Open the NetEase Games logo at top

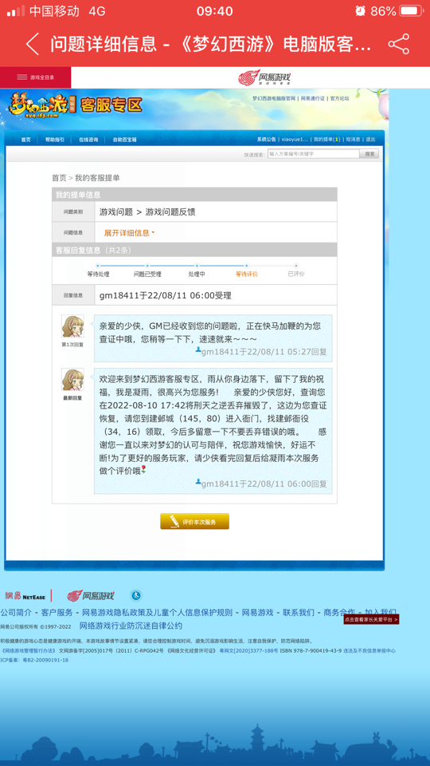click(264, 77)
